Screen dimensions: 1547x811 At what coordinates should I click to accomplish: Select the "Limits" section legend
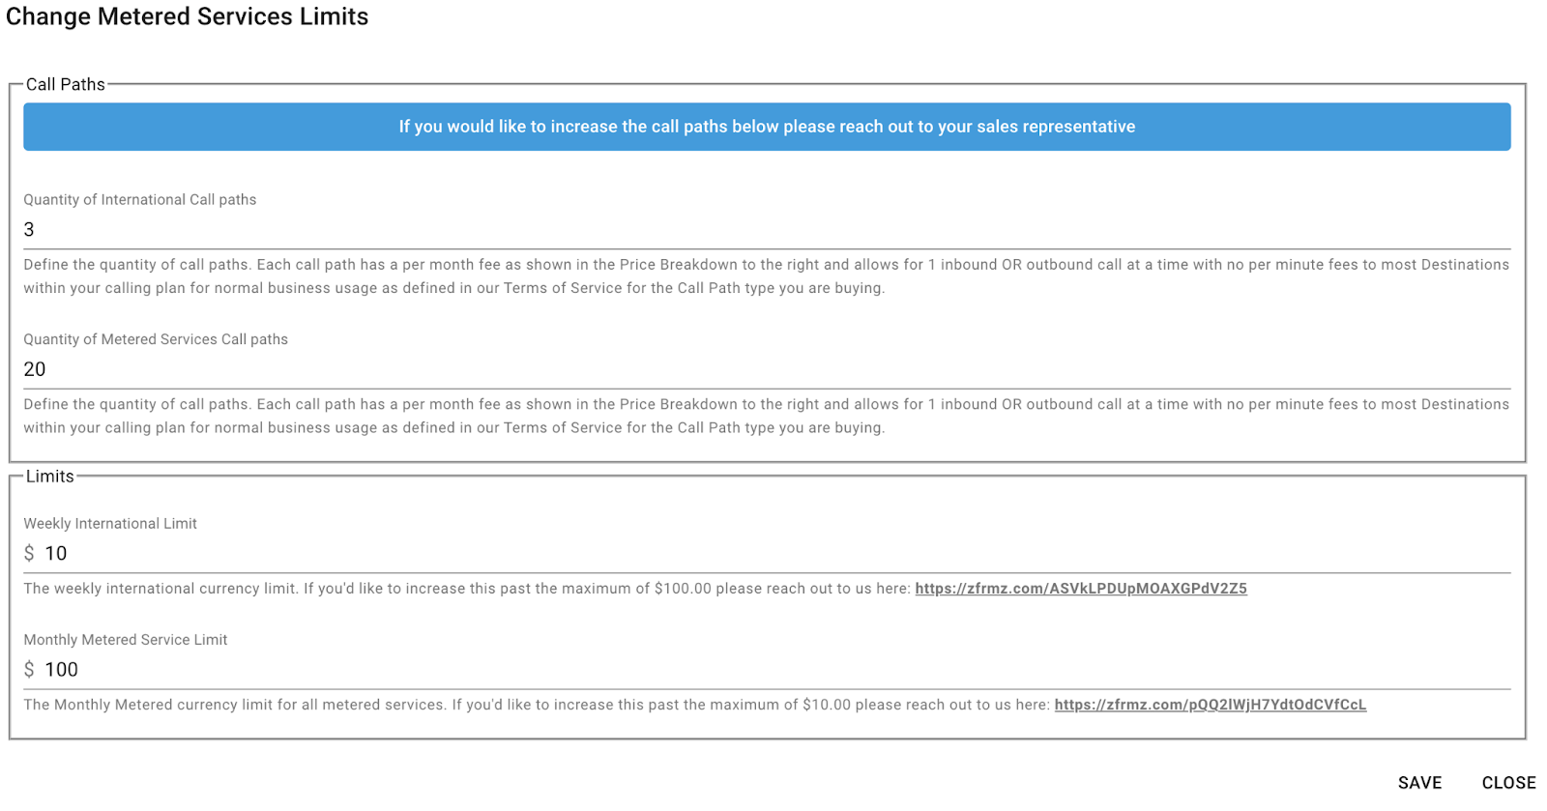coord(50,477)
